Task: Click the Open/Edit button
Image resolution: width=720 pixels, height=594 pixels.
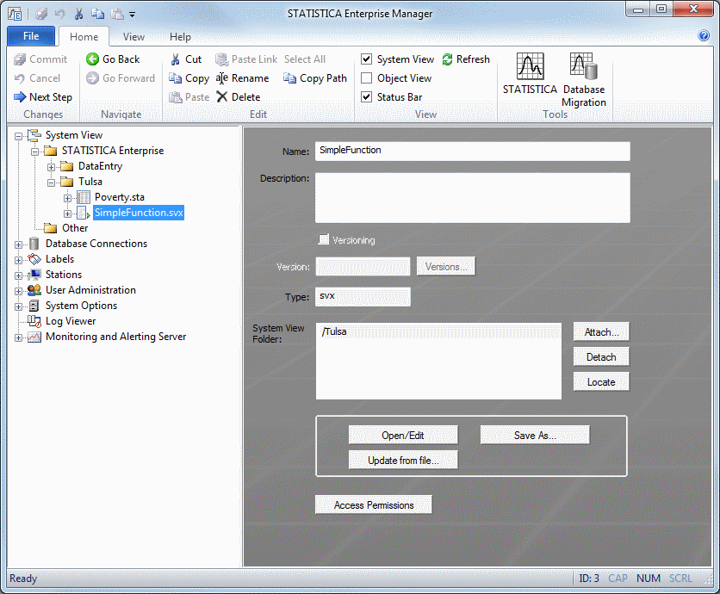Action: pyautogui.click(x=403, y=436)
